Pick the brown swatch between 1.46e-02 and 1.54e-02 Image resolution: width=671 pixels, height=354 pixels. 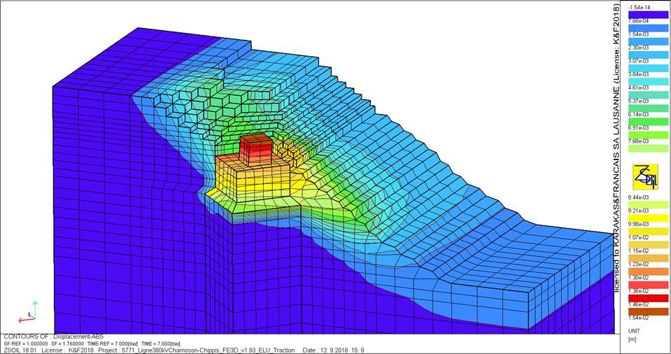point(648,311)
